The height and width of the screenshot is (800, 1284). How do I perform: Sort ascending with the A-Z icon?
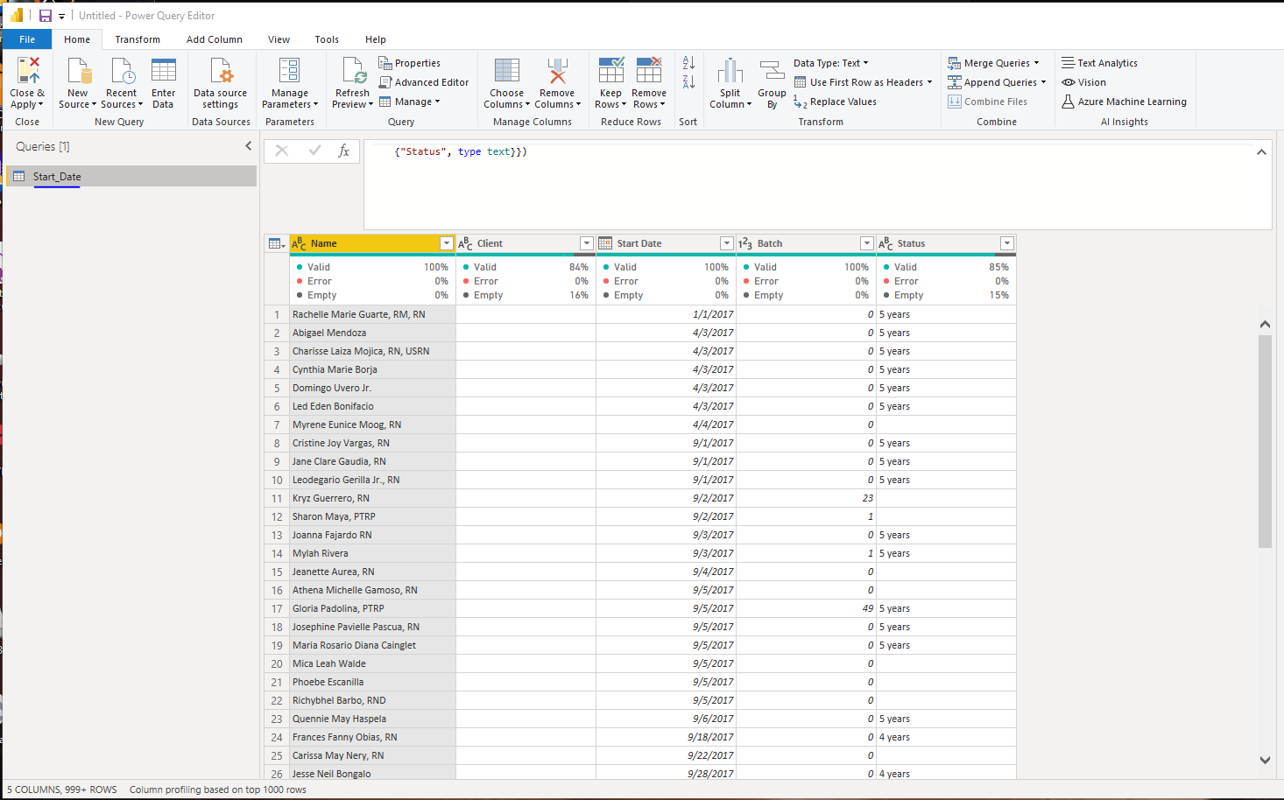pos(688,63)
